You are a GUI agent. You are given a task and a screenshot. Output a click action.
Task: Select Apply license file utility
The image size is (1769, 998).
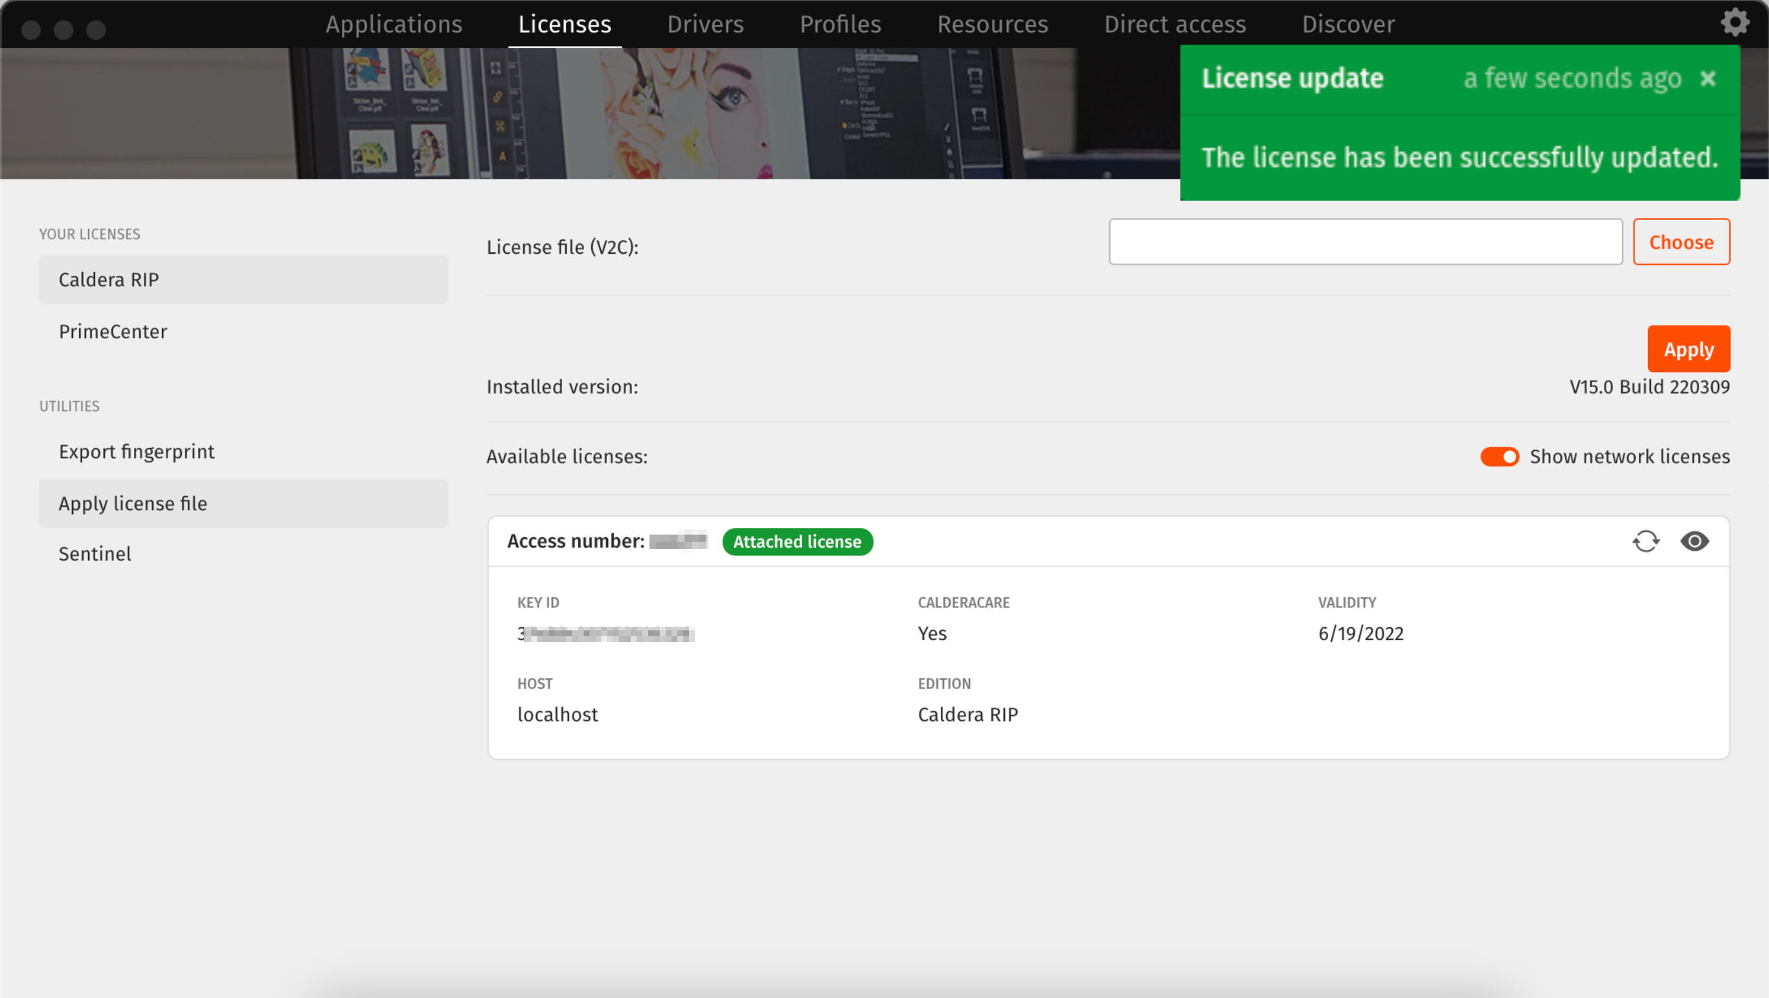(x=243, y=504)
